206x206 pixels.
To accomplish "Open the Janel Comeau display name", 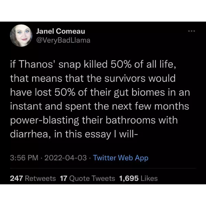I will 61,31.
